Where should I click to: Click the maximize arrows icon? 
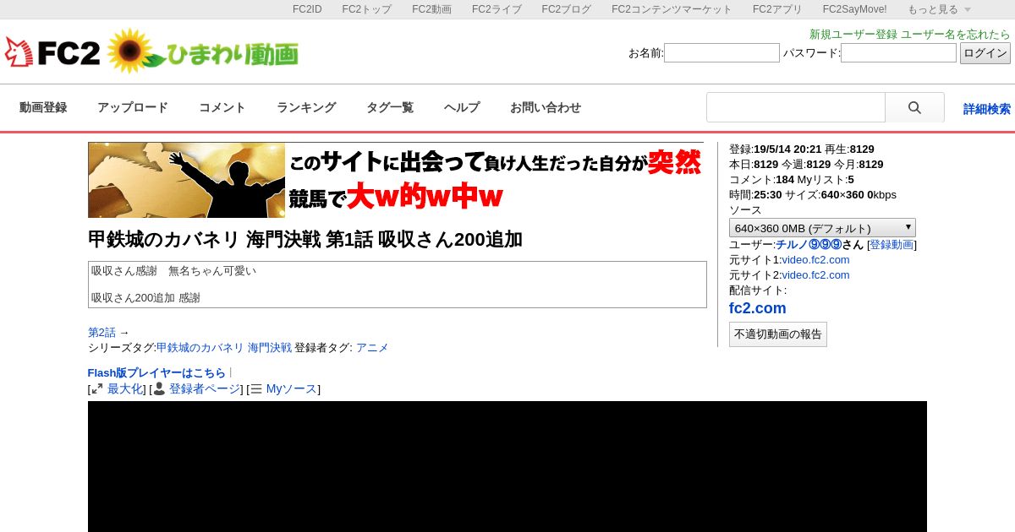pos(97,389)
